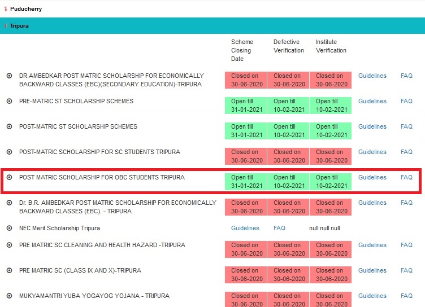
Task: Click bullet icon beside Dr. B.R. Ambedkar EBC Tripura
Action: click(x=9, y=203)
